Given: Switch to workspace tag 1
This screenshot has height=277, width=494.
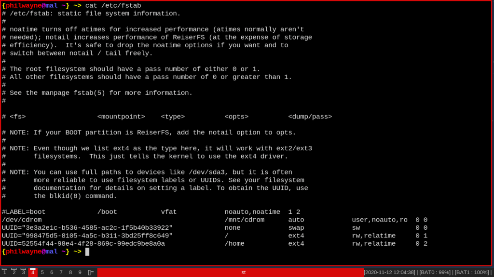Looking at the screenshot, I should point(4,272).
